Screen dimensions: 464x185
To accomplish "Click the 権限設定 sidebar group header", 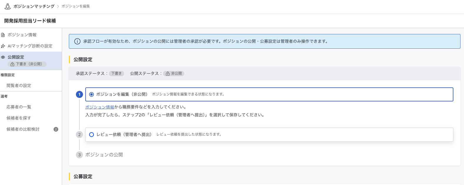I will click(x=8, y=75).
